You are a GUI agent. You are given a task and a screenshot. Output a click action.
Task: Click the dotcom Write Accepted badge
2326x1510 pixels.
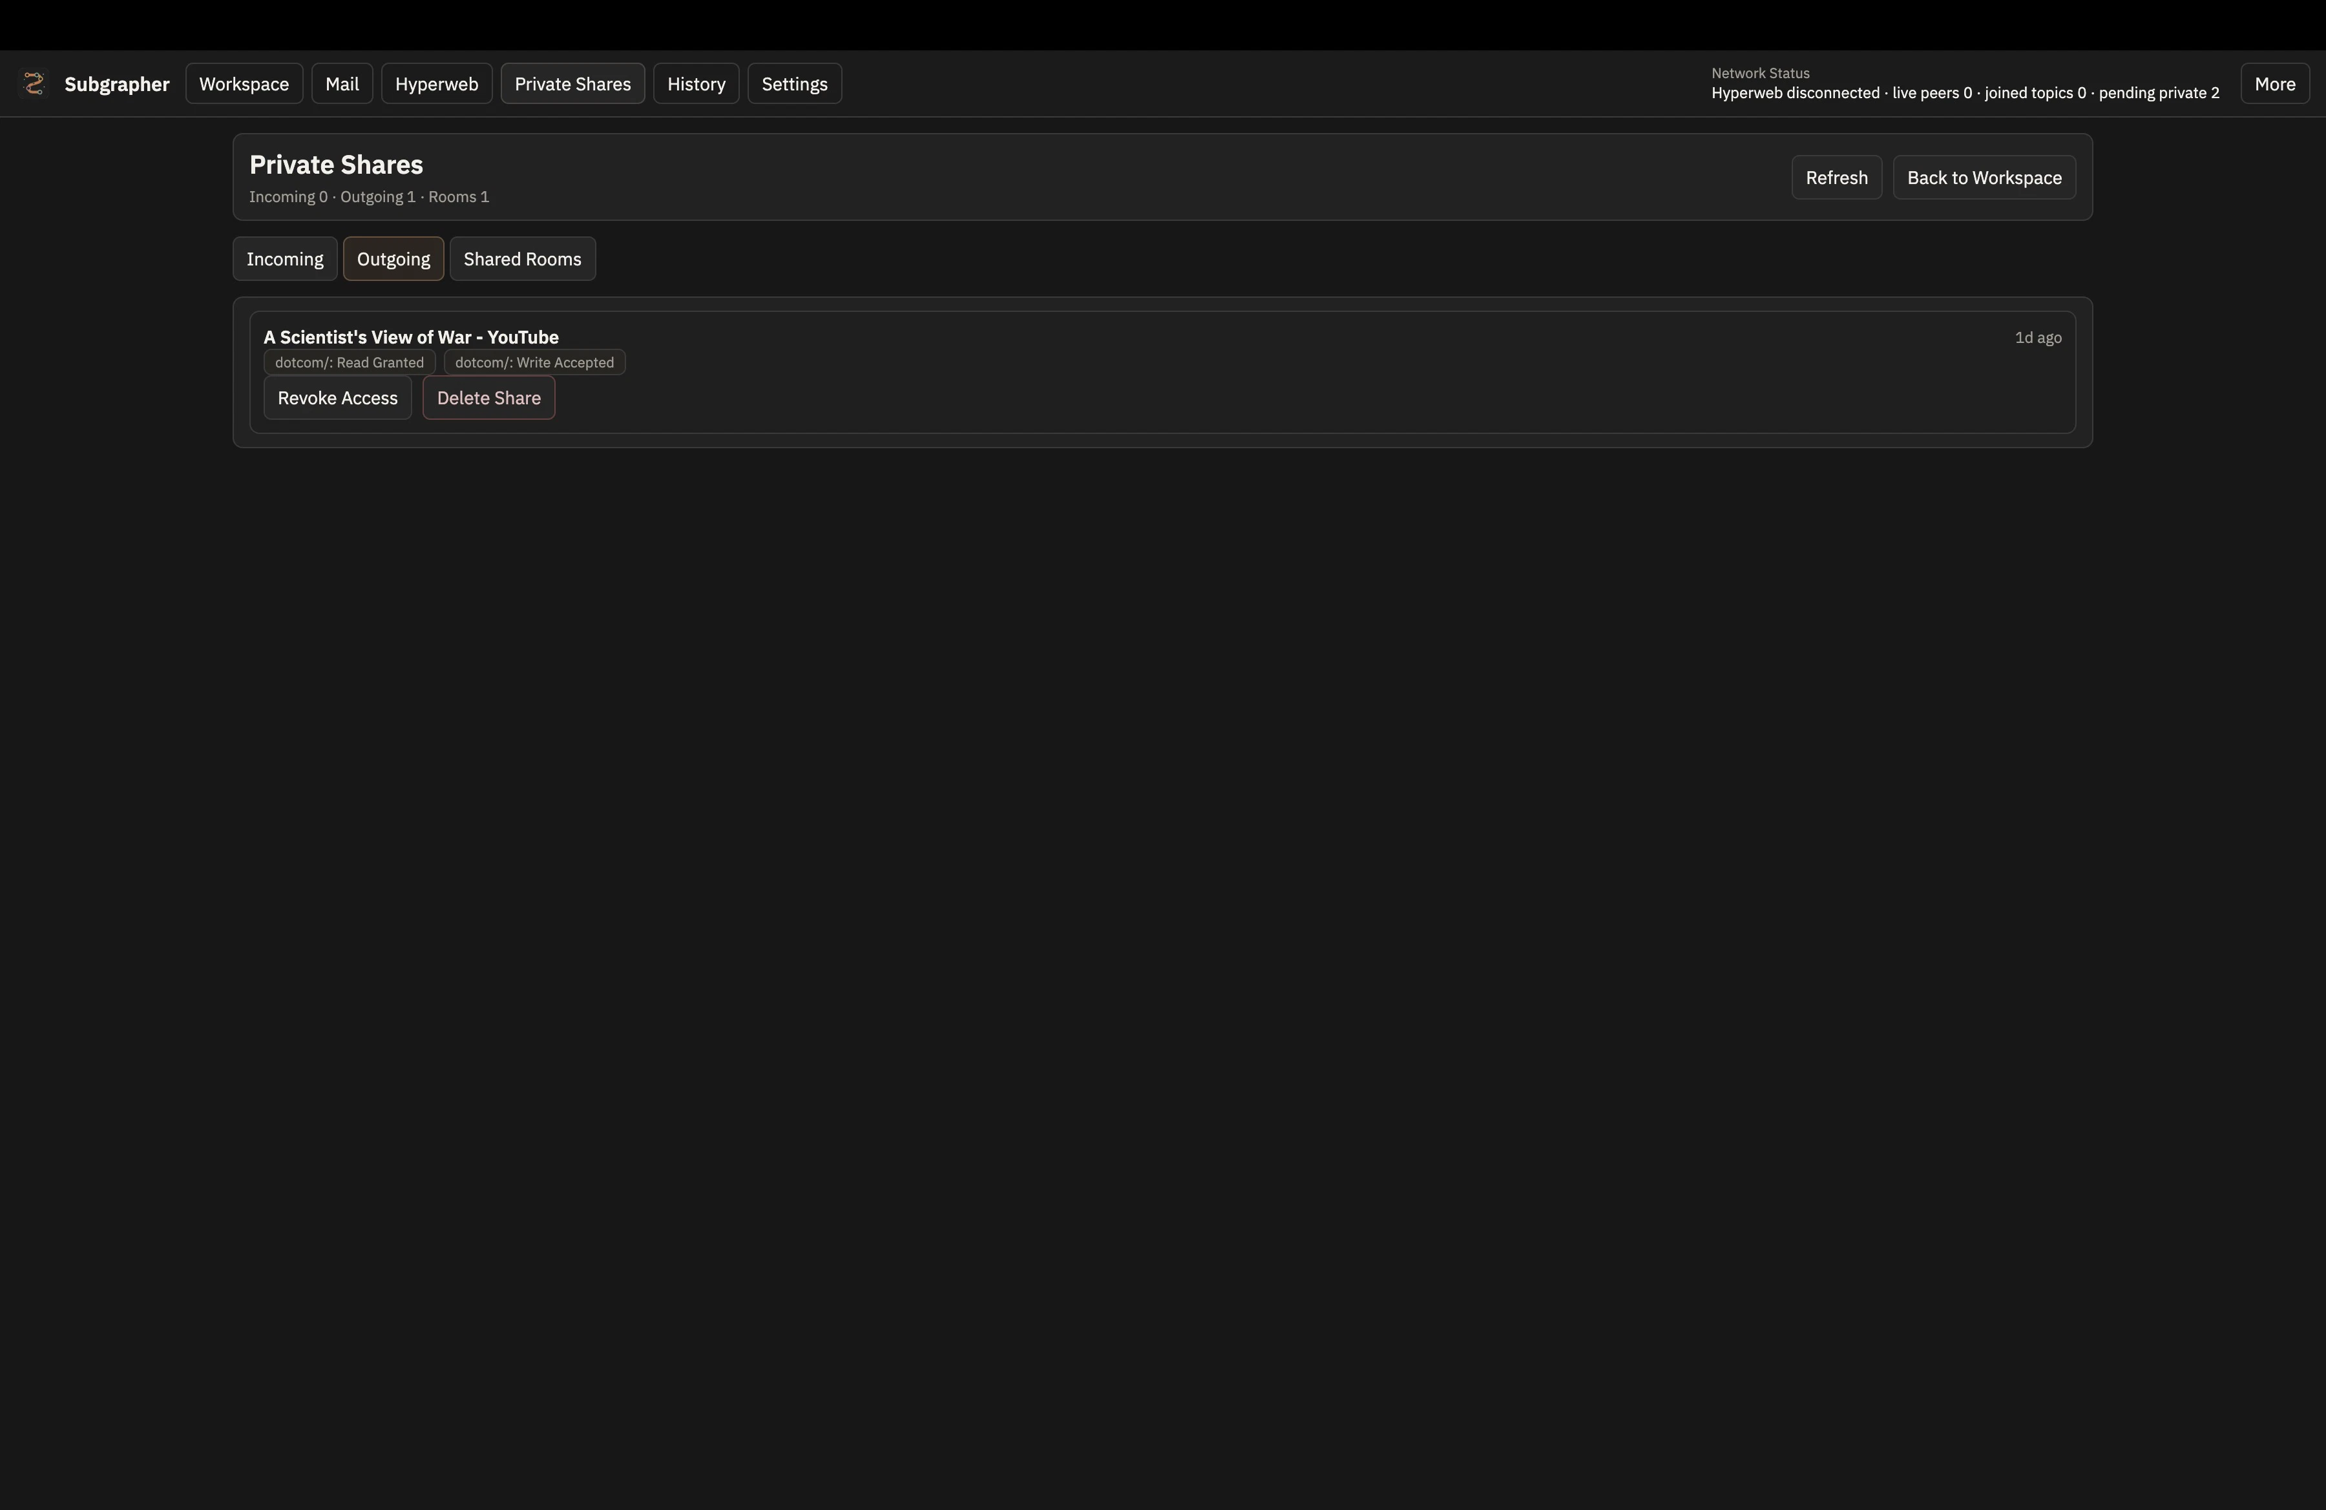pyautogui.click(x=534, y=362)
